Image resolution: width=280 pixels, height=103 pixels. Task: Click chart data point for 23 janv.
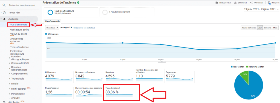pyautogui.click(x=199, y=50)
